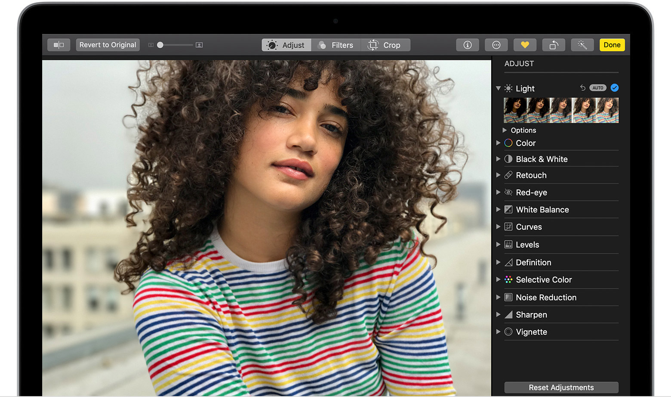
Task: Open the extensions more-options icon
Action: [496, 45]
